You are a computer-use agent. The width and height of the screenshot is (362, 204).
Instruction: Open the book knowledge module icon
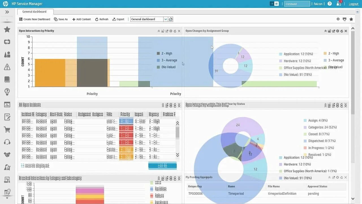coord(7,79)
